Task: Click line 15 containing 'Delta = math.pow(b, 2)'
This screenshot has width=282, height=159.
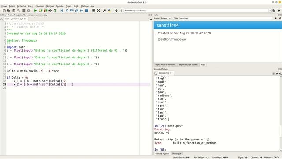Action: (x=33, y=71)
